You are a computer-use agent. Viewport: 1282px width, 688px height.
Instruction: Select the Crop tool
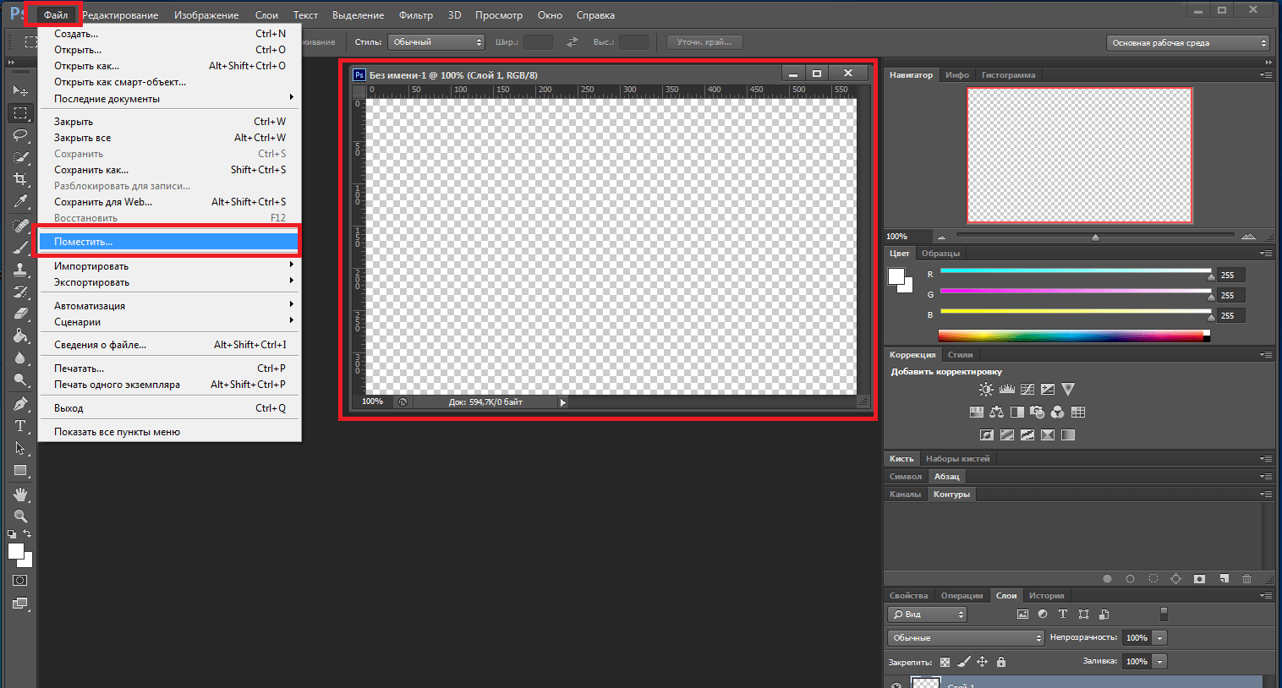(20, 179)
